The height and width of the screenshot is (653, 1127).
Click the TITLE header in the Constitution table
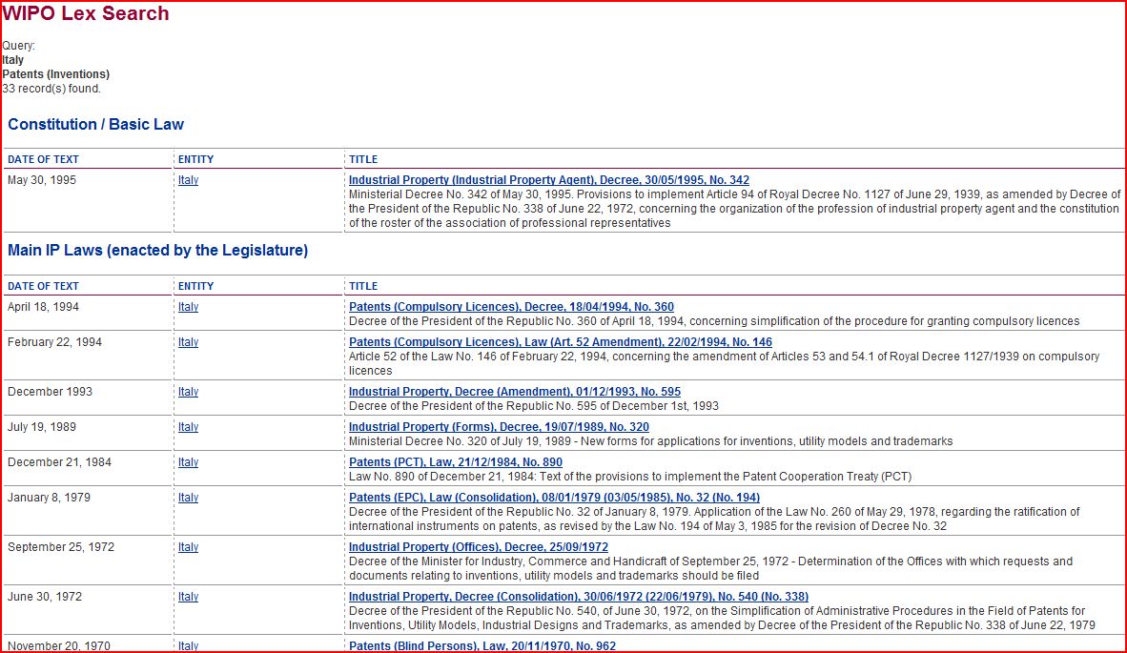tap(363, 159)
